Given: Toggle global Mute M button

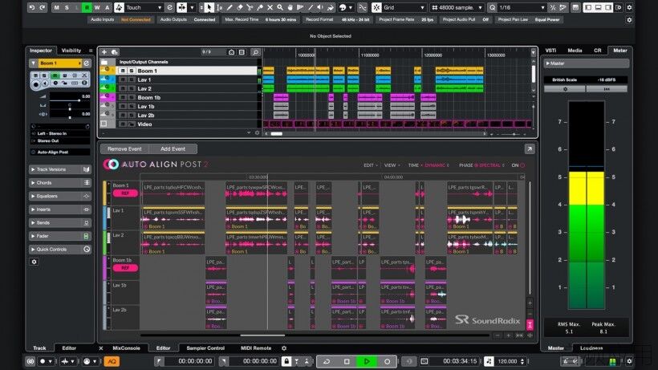Looking at the screenshot, I should click(57, 7).
